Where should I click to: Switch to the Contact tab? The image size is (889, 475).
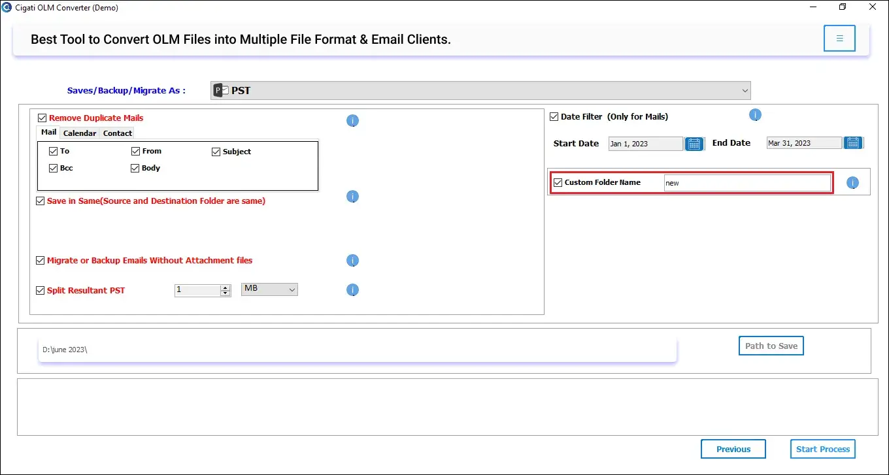(118, 133)
